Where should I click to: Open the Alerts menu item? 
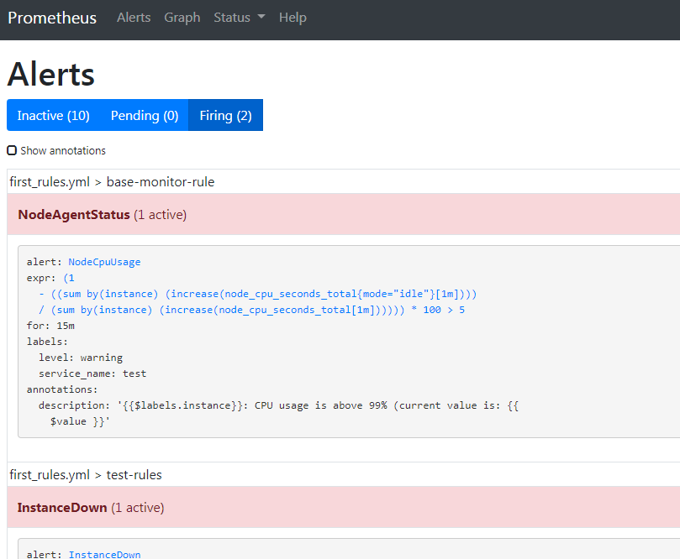(134, 17)
